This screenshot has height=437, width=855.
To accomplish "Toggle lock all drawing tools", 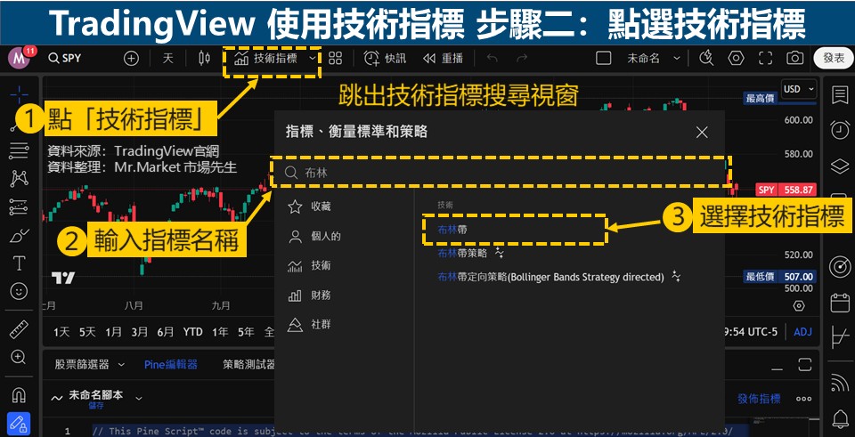I will pos(19,424).
